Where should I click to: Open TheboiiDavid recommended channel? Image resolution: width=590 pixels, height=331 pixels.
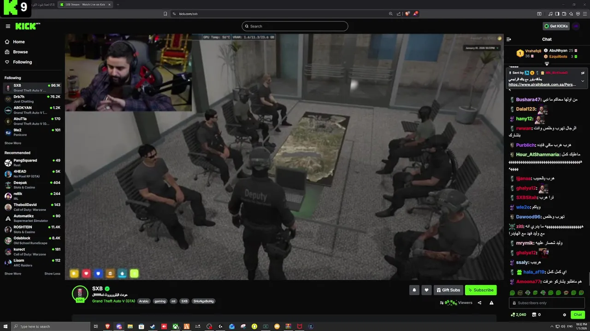pos(32,207)
